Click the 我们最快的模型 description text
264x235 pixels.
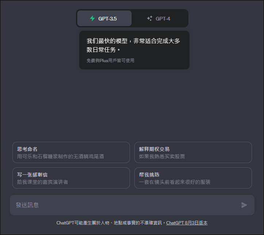pyautogui.click(x=133, y=45)
